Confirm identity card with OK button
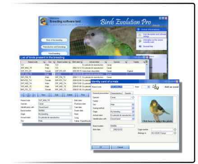This screenshot has width=198, height=164. (101, 147)
